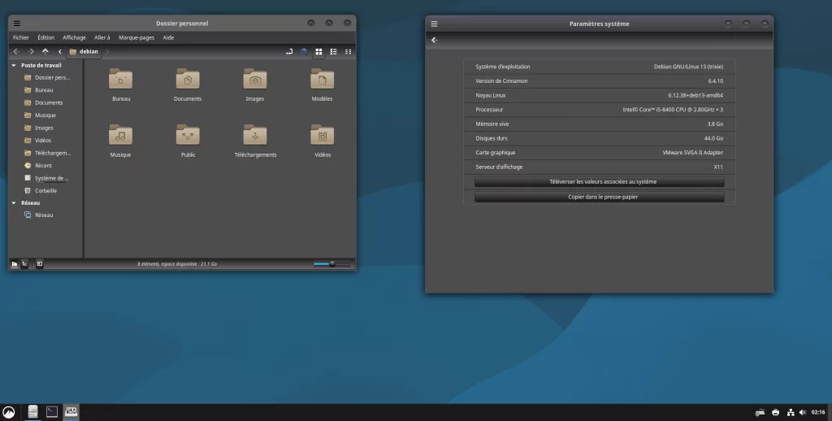
Task: Click the zoom slider in file manager status bar
Action: coord(331,263)
